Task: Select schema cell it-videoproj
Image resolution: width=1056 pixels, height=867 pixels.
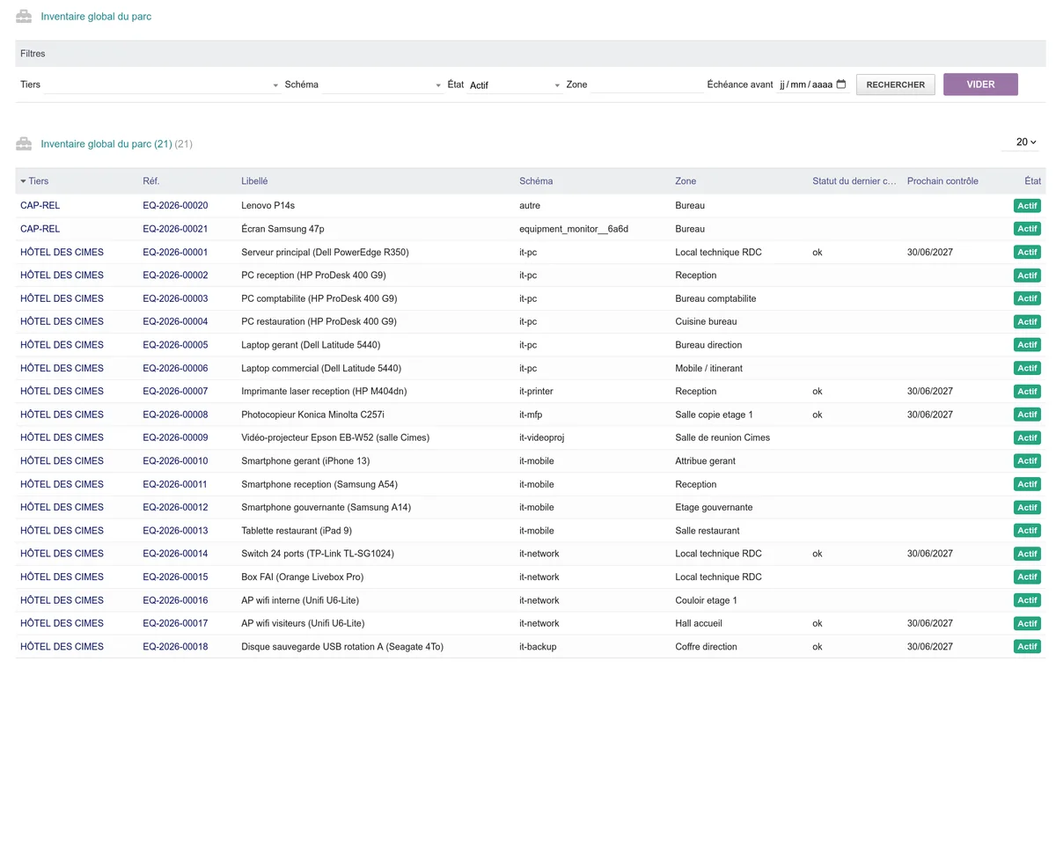Action: tap(541, 437)
